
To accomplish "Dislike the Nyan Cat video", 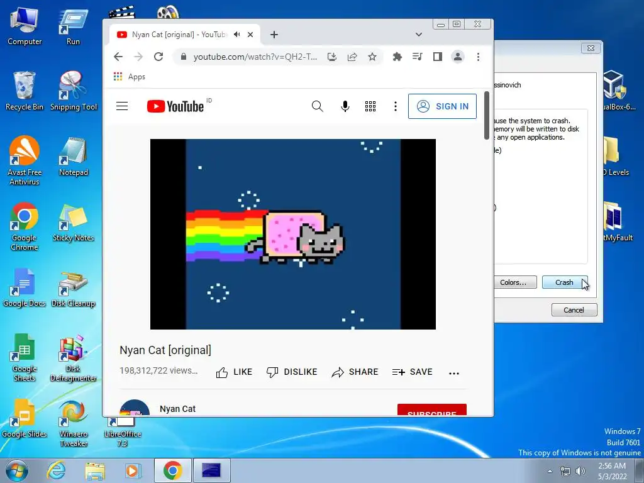I will tap(292, 372).
